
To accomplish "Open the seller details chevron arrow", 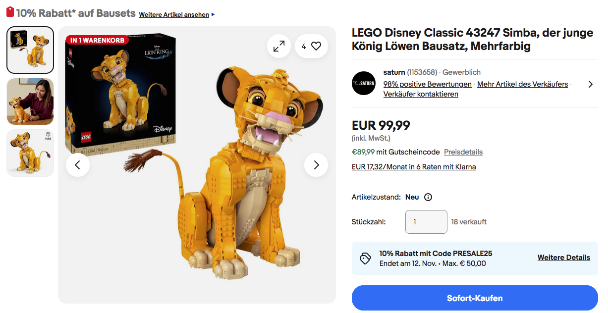I will [x=590, y=84].
